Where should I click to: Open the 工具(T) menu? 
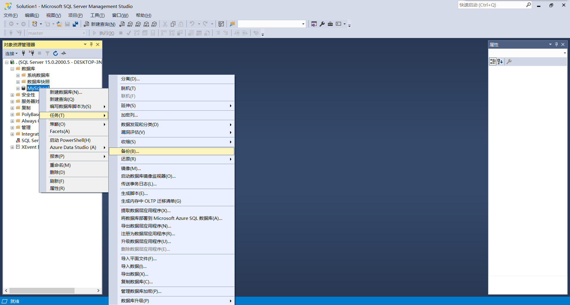(x=97, y=15)
